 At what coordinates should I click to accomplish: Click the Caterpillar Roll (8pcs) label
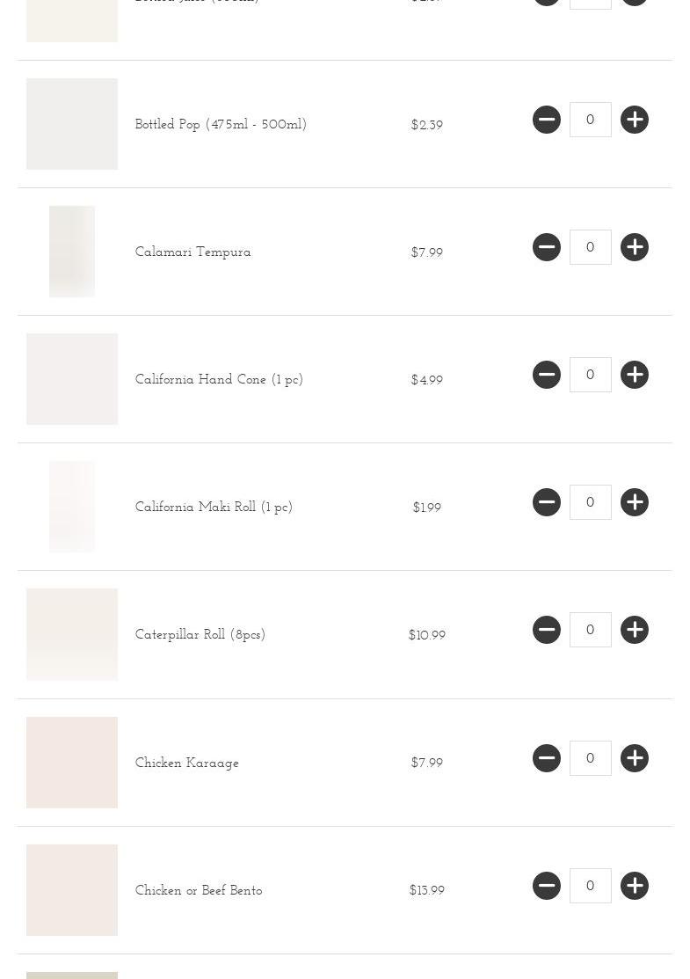tap(200, 635)
